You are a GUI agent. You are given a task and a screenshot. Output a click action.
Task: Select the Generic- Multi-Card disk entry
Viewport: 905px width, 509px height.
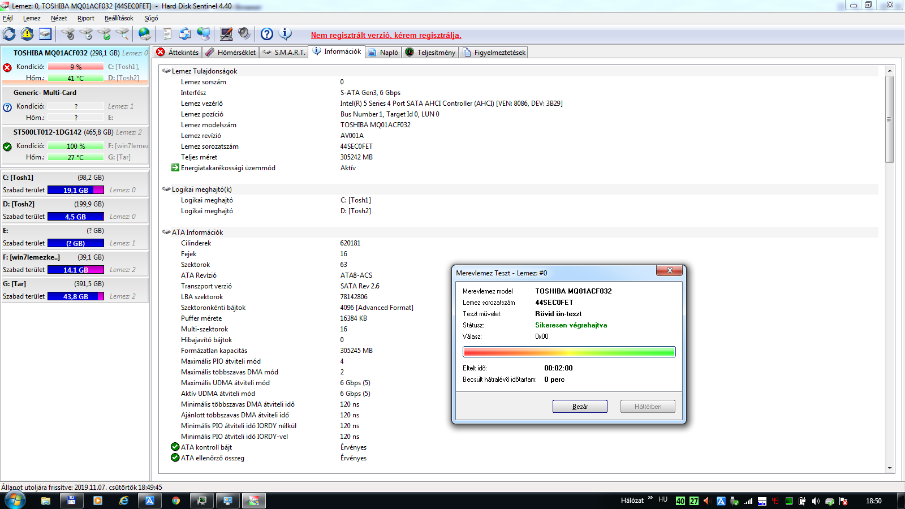point(75,105)
